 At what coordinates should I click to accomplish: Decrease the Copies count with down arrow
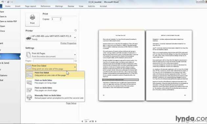pyautogui.click(x=60, y=20)
